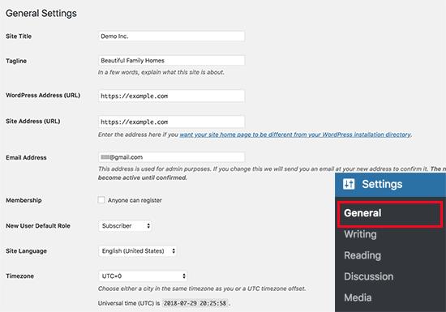This screenshot has width=446, height=312.
Task: Focus the Site Title input field
Action: click(x=171, y=36)
